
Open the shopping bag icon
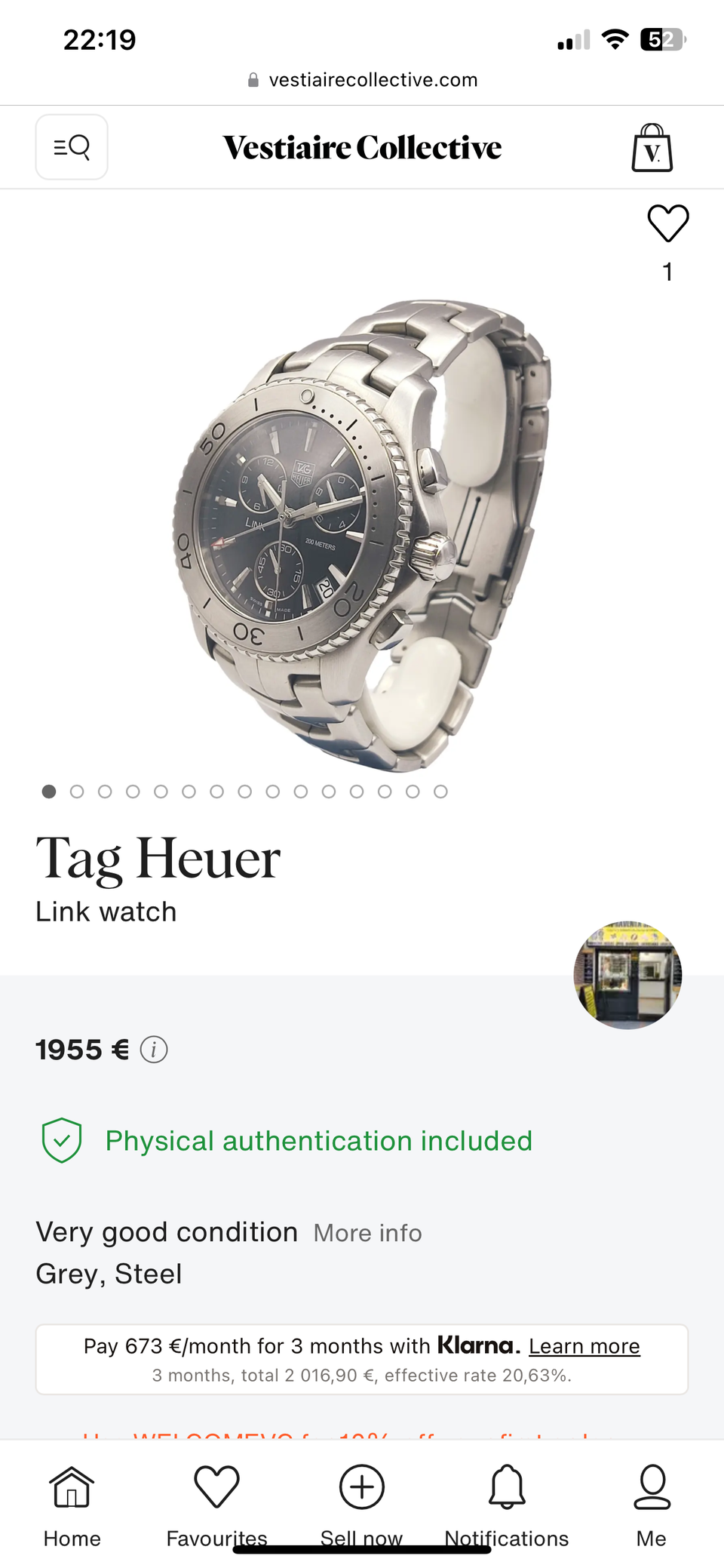[x=652, y=148]
